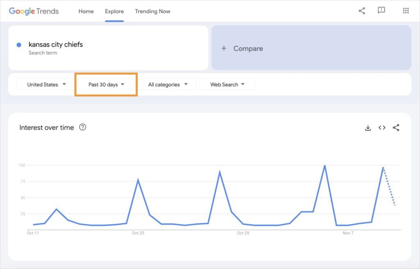Viewport: 420px width, 269px height.
Task: Share the Trends page from the top bar
Action: coord(361,11)
